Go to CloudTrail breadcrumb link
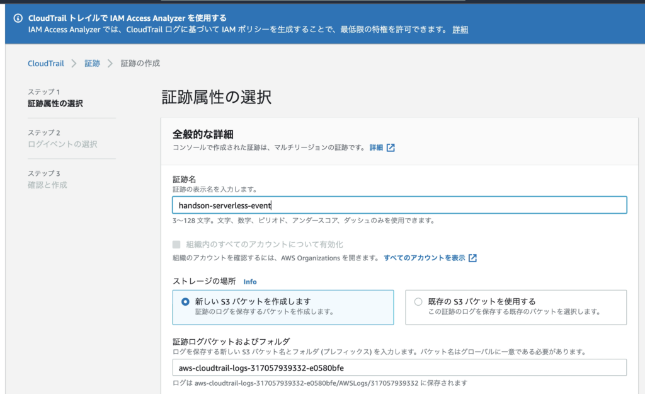 tap(45, 64)
